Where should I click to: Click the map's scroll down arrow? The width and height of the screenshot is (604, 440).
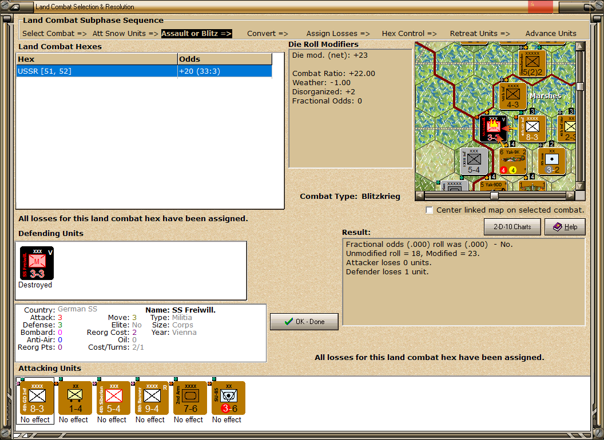580,186
